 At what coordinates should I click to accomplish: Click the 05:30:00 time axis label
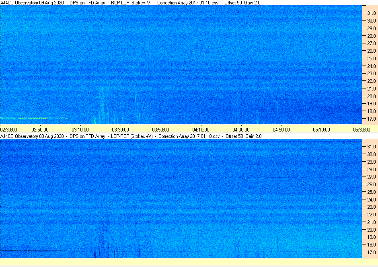tap(362, 130)
